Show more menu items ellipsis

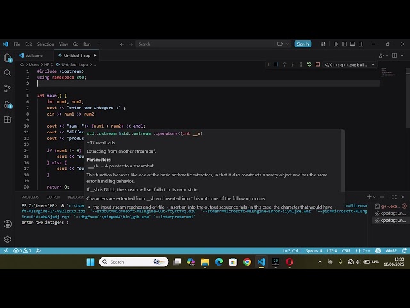click(99, 44)
